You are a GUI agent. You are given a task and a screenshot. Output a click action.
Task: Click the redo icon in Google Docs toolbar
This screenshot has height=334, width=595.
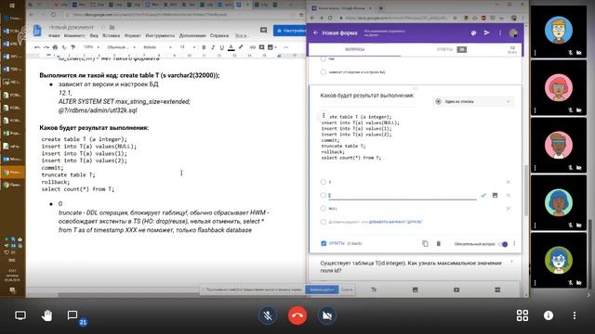(x=46, y=47)
